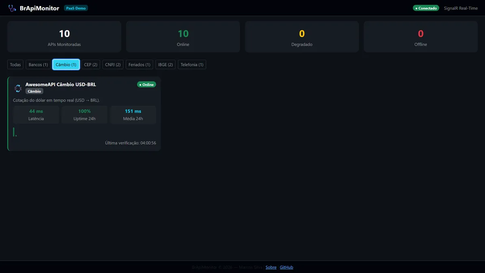Click the description text Cotação do dólar
The width and height of the screenshot is (485, 273).
coord(56,100)
